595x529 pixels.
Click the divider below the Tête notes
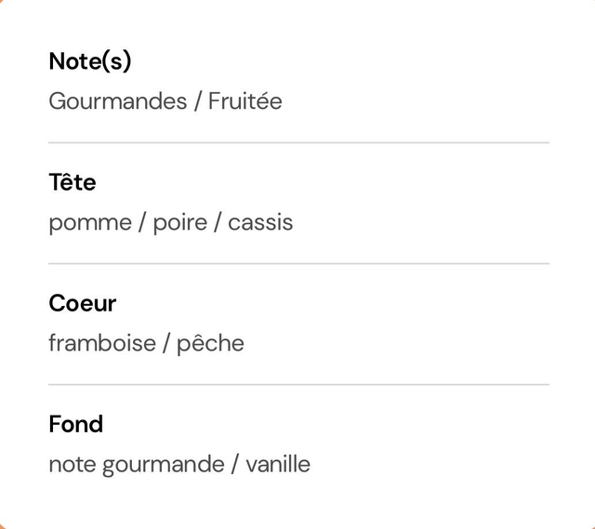[298, 263]
